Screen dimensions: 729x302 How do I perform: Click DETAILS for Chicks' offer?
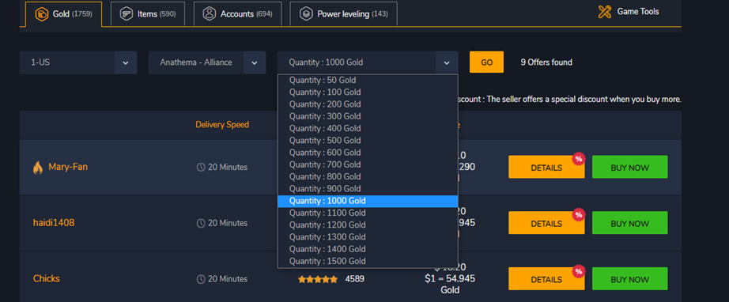pos(546,279)
